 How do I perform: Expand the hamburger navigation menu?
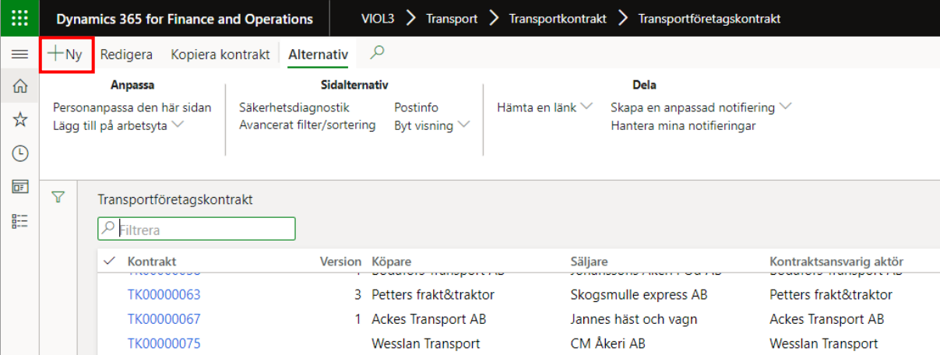[20, 55]
